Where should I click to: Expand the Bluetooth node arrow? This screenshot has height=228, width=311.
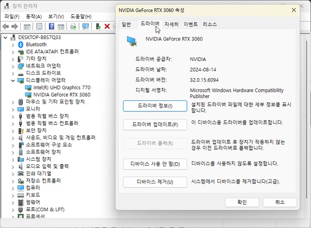coord(13,45)
